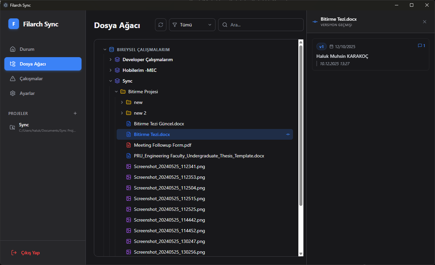Click the timestamp 10.12.2025 13:27
Screen dimensions: 435x265
click(334, 63)
